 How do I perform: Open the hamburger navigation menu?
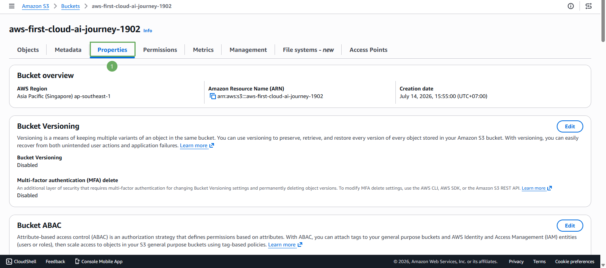click(x=12, y=6)
